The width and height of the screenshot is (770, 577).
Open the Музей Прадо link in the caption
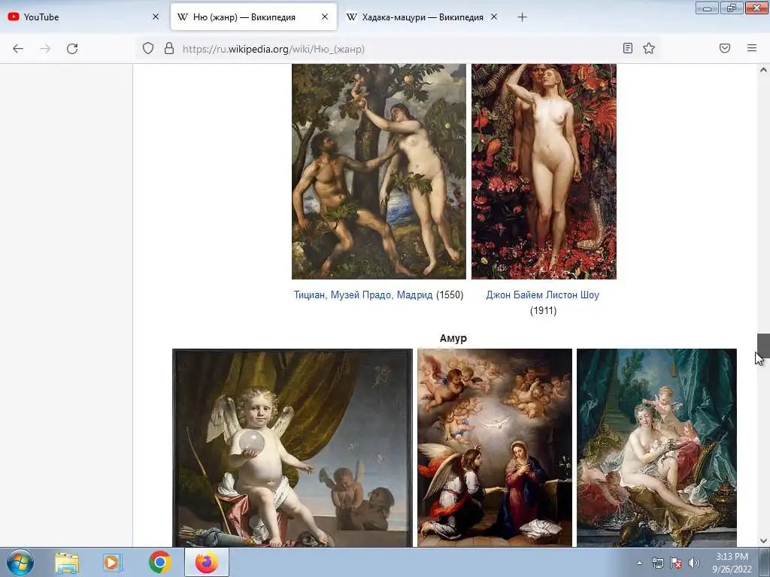tap(361, 295)
